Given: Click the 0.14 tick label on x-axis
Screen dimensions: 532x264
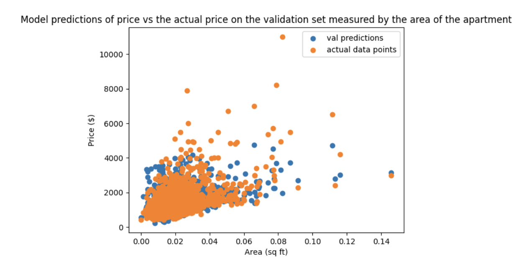Looking at the screenshot, I should tap(381, 241).
